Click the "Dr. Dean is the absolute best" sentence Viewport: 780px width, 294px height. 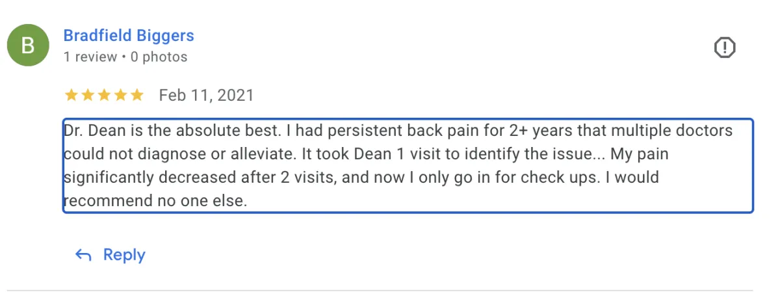pos(172,131)
